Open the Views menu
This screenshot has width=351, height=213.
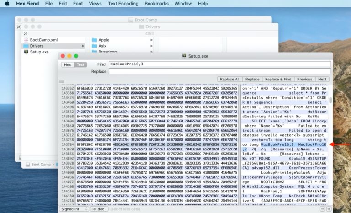[95, 4]
